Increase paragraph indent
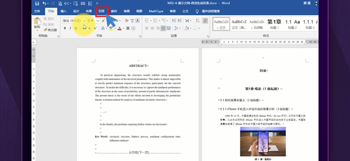This screenshot has height=161, width=350. [179, 21]
